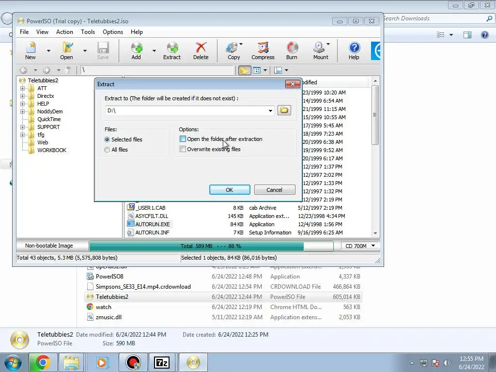Screen dimensions: 496x372
Task: Expand the SUPPORT folder node
Action: (22, 127)
